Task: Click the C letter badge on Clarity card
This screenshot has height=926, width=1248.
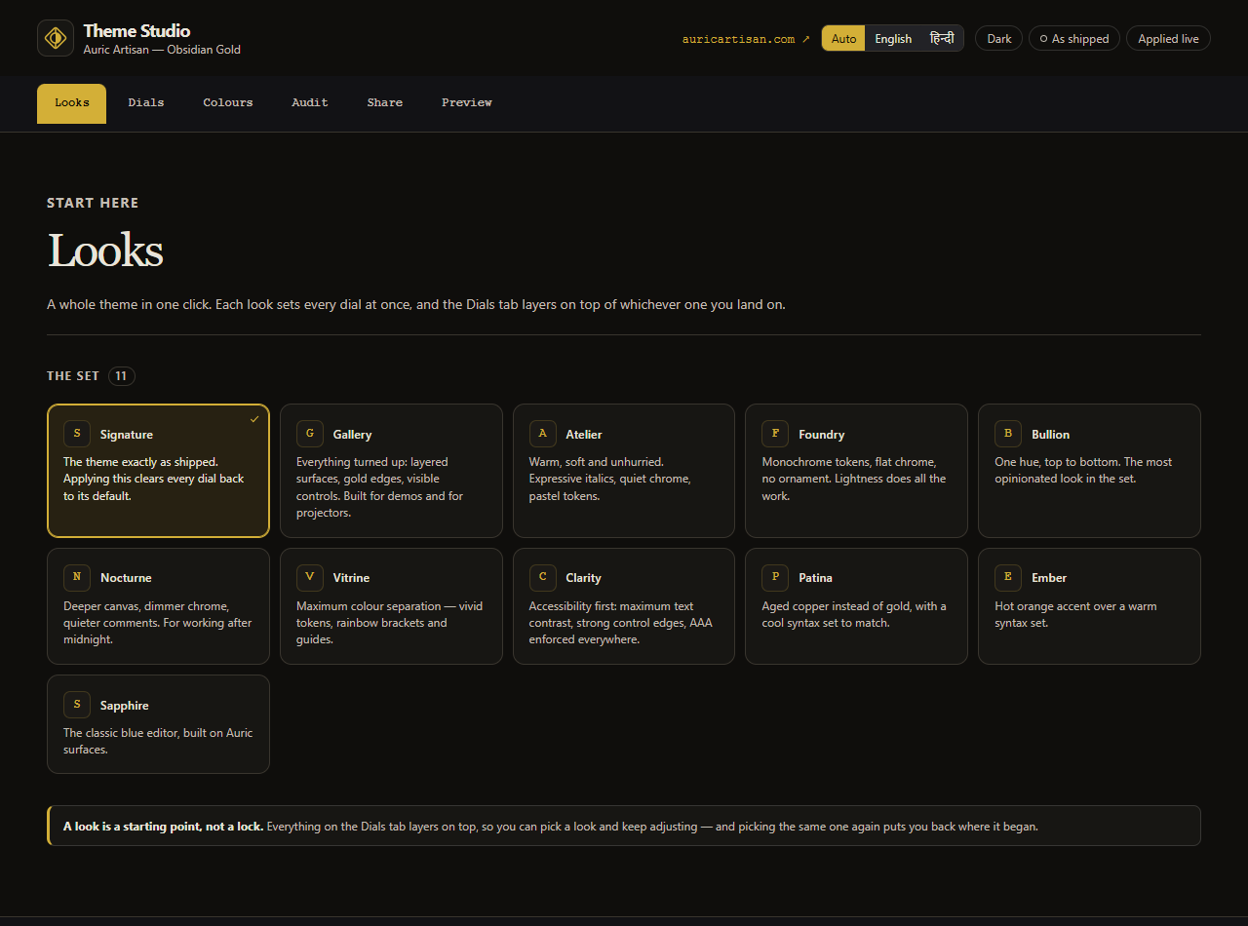Action: click(x=543, y=577)
